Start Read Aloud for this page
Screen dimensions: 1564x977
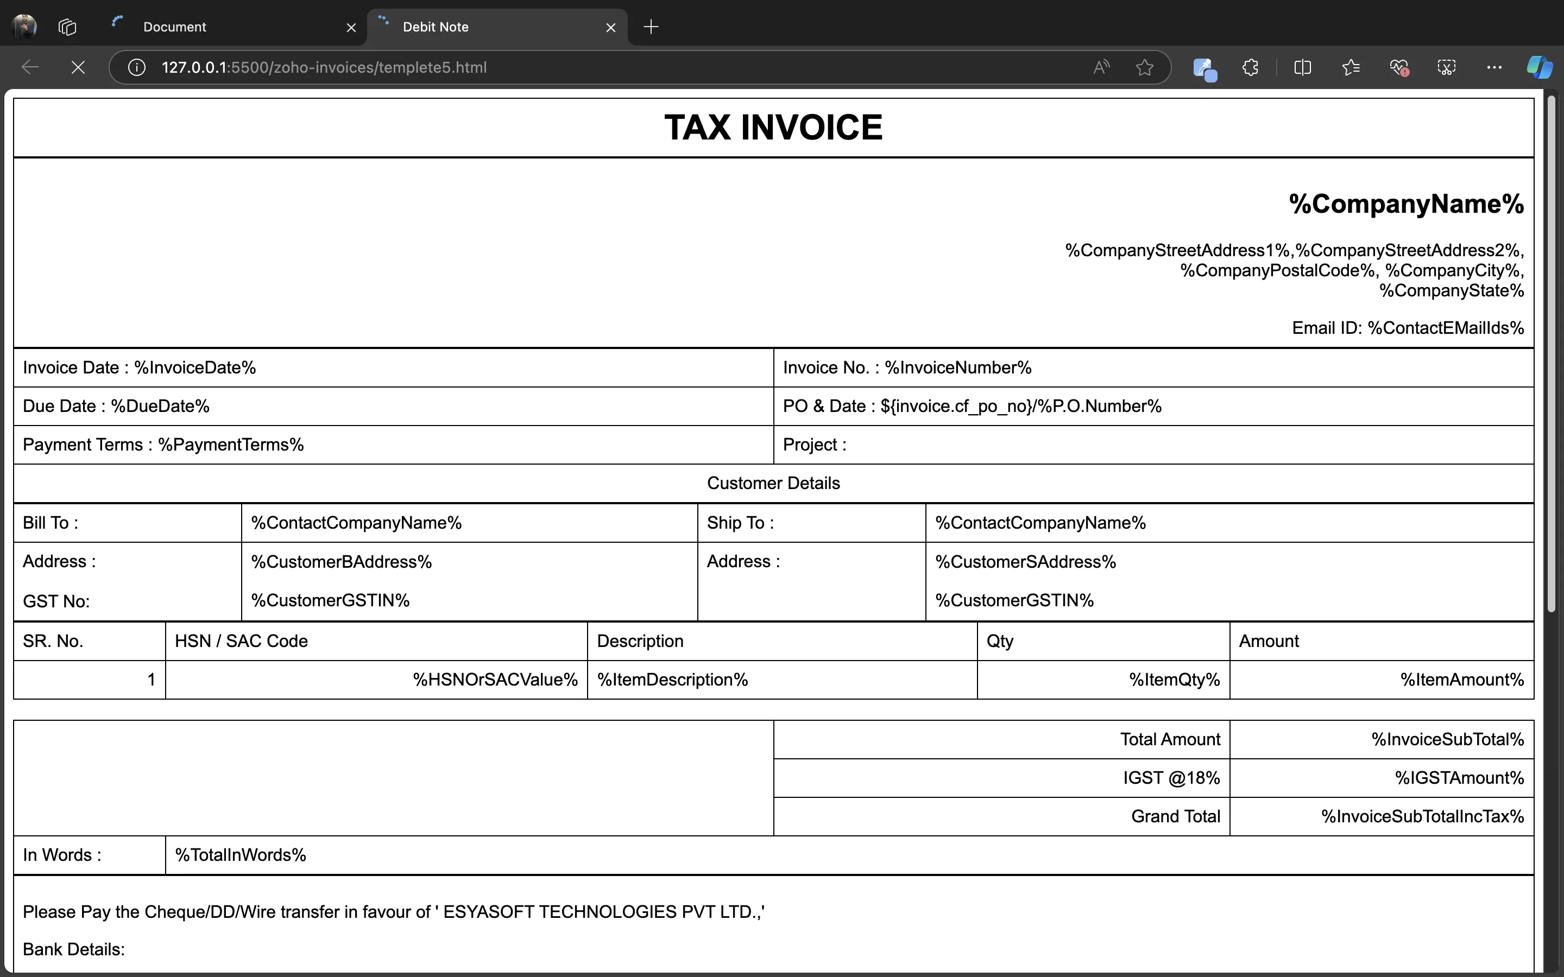(1102, 67)
